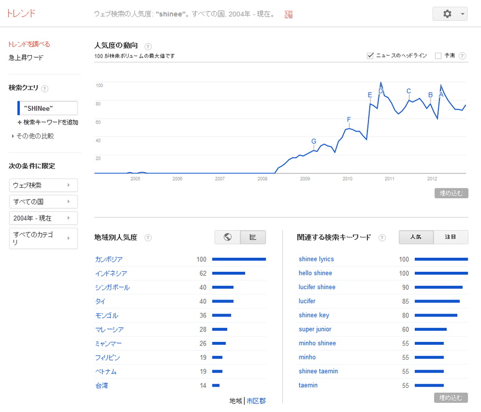Switch to 地域 view
This screenshot has height=412, width=481.
pos(236,400)
